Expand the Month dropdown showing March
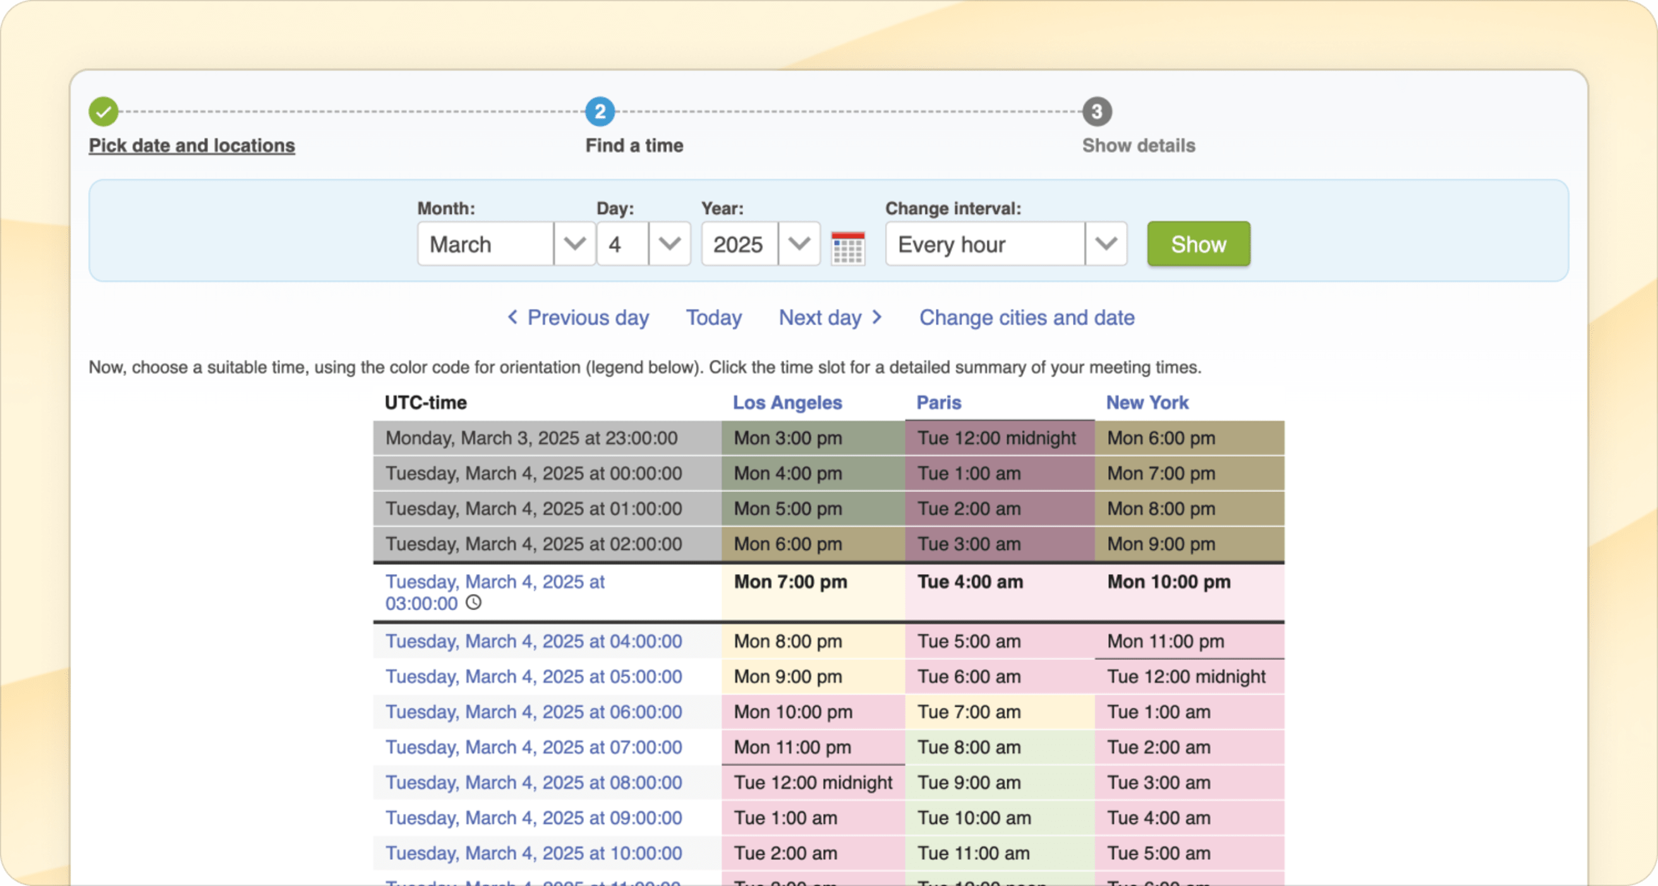 pyautogui.click(x=574, y=244)
